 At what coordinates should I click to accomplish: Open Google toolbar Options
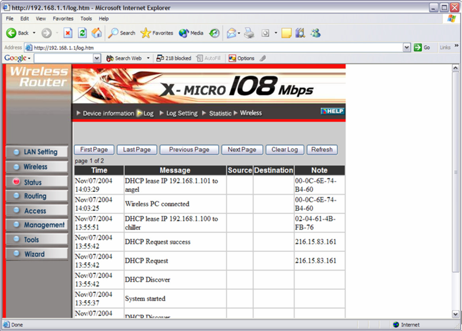point(242,58)
